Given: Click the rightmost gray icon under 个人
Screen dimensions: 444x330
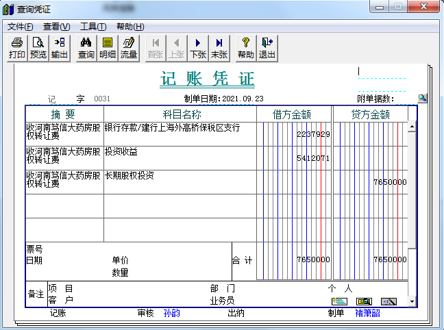Looking at the screenshot, I should [388, 301].
